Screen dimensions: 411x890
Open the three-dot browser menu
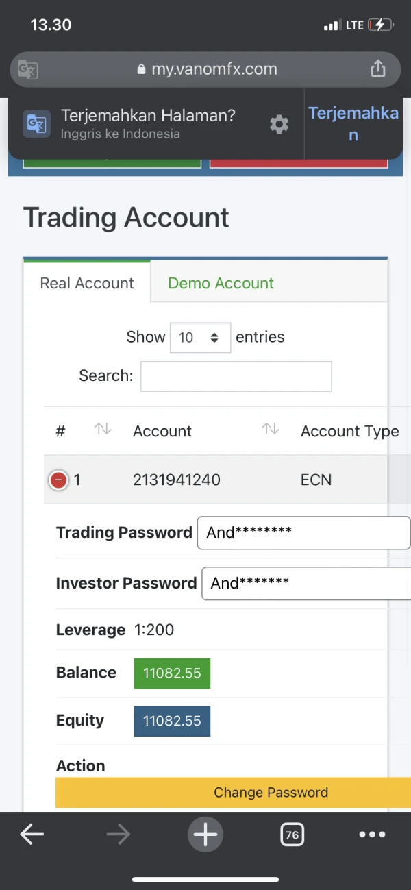pos(372,835)
